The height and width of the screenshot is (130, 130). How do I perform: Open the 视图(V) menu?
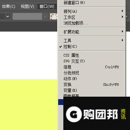click(x=27, y=7)
